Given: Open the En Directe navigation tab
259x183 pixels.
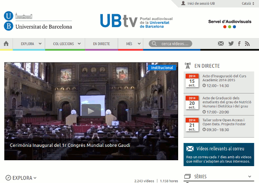Looking at the screenshot, I should pos(101,44).
